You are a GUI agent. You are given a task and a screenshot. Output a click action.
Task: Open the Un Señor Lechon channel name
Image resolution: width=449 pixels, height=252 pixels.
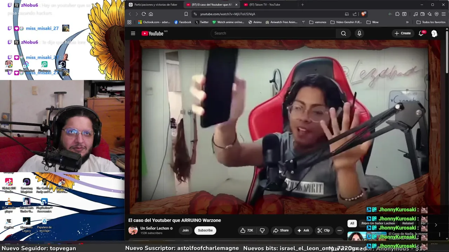point(155,228)
